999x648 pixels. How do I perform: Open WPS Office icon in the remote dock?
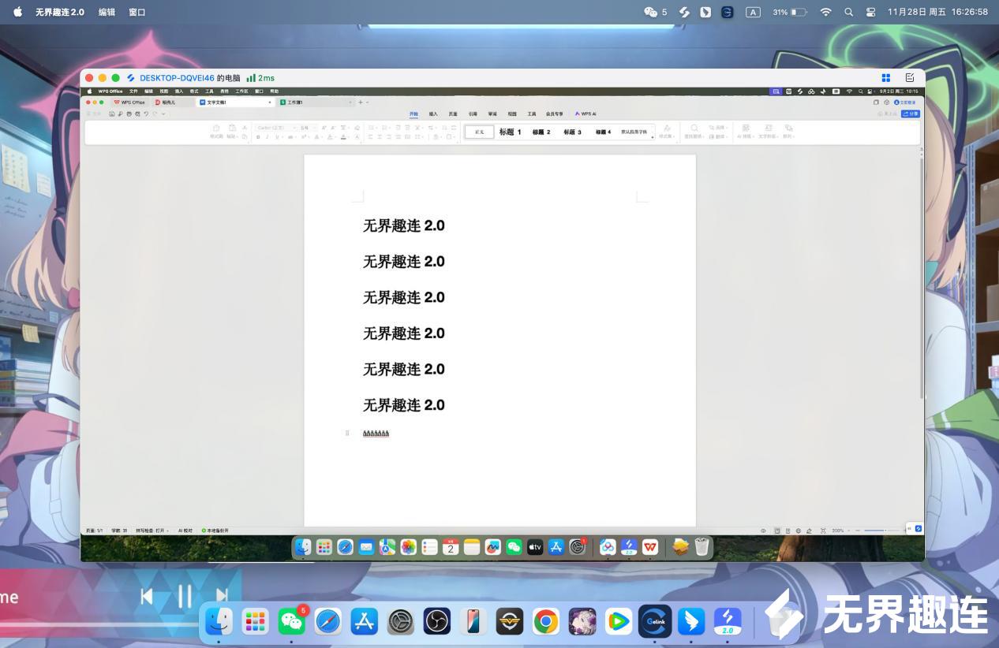[650, 546]
